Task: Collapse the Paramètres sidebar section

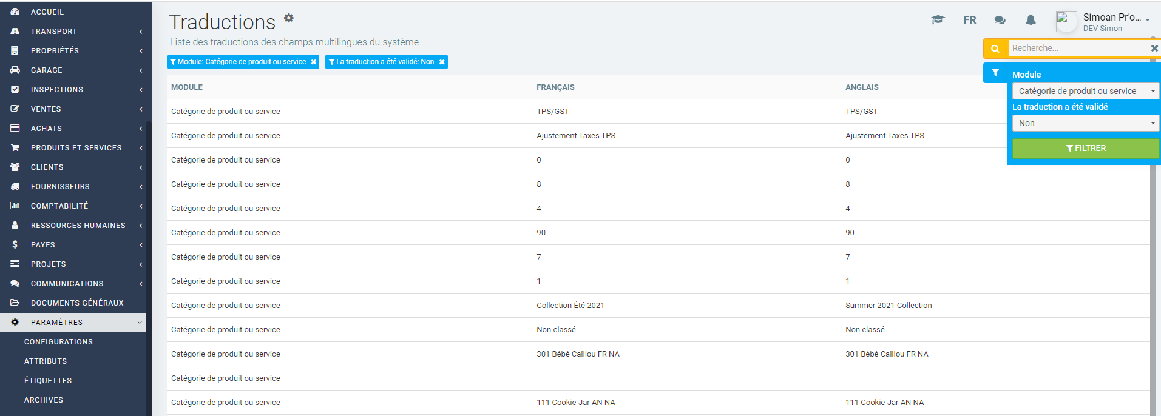Action: (73, 322)
